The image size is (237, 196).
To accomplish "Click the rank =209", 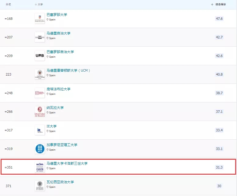I will click(x=9, y=56).
